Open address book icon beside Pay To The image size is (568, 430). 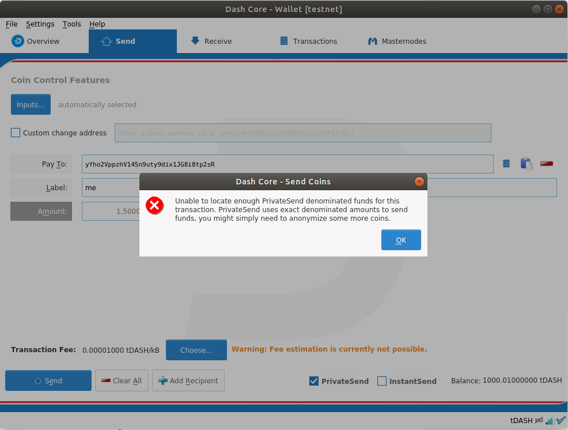pyautogui.click(x=506, y=164)
